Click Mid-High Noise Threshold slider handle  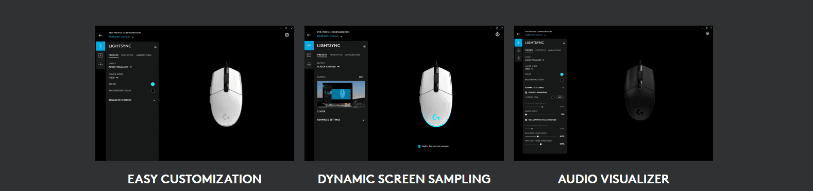[x=540, y=144]
